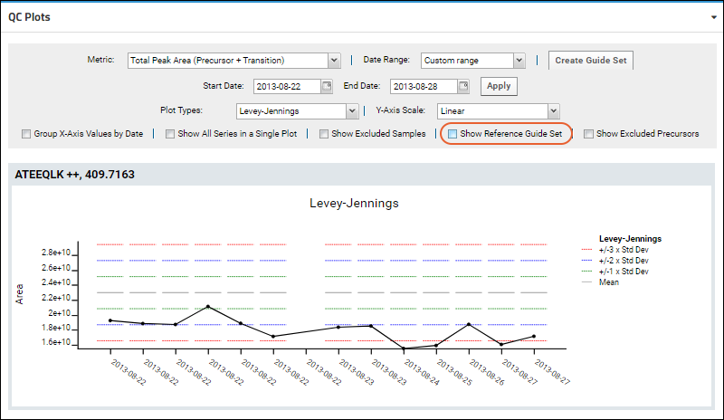Select the Total Peak Area metric field

tap(228, 61)
